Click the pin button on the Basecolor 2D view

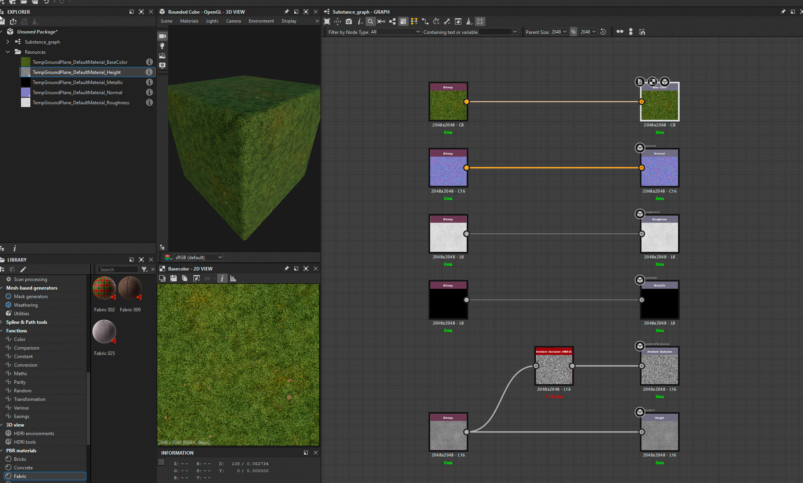(x=286, y=269)
